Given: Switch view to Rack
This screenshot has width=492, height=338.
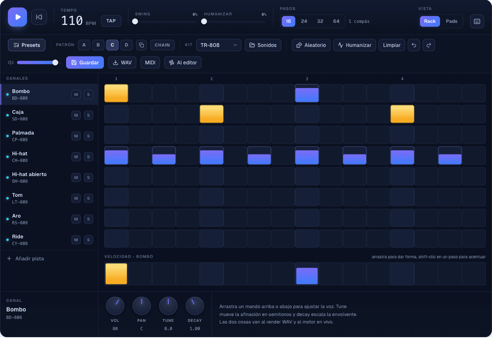Looking at the screenshot, I should [430, 21].
